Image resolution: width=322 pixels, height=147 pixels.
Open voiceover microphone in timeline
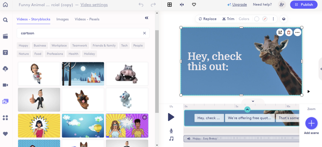pyautogui.click(x=171, y=131)
